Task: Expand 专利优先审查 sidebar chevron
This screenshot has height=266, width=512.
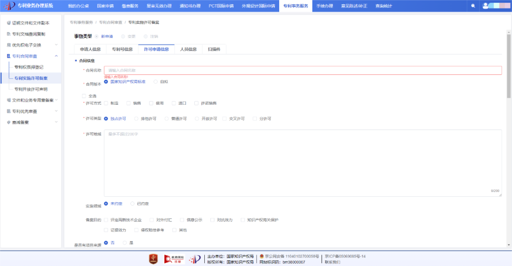Action: (x=56, y=111)
